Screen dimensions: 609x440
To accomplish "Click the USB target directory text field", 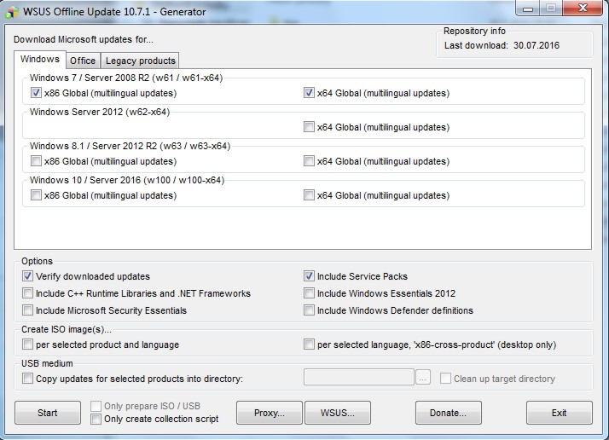I will pos(359,378).
